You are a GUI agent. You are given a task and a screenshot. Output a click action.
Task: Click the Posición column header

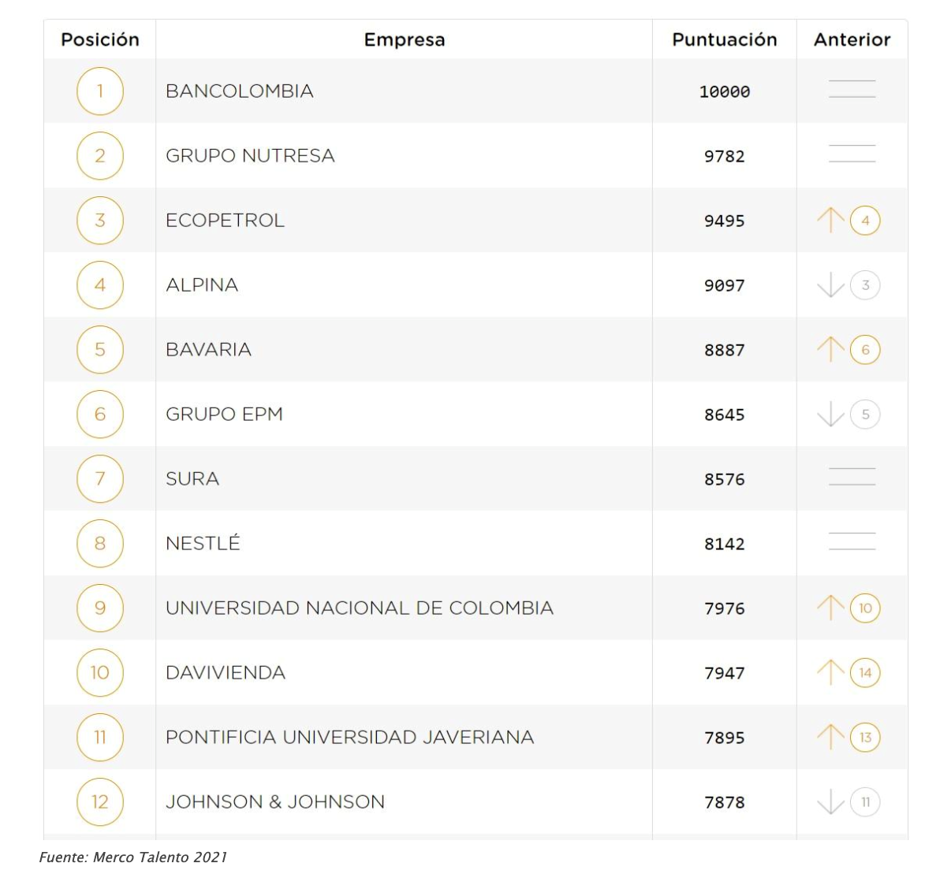pos(100,39)
